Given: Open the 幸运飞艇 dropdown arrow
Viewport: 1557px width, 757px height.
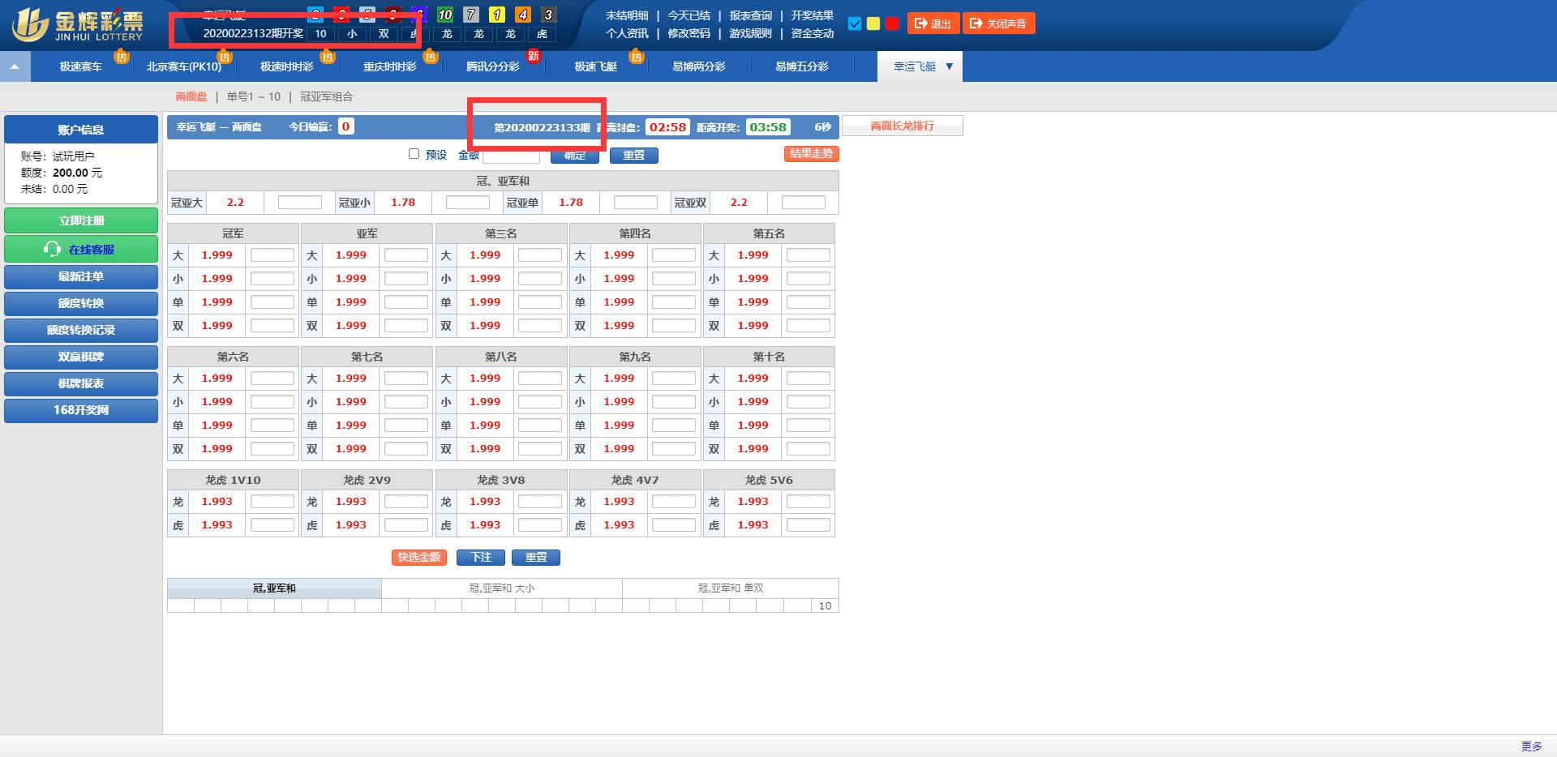Looking at the screenshot, I should [950, 66].
